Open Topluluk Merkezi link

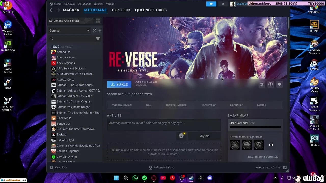coord(176,105)
